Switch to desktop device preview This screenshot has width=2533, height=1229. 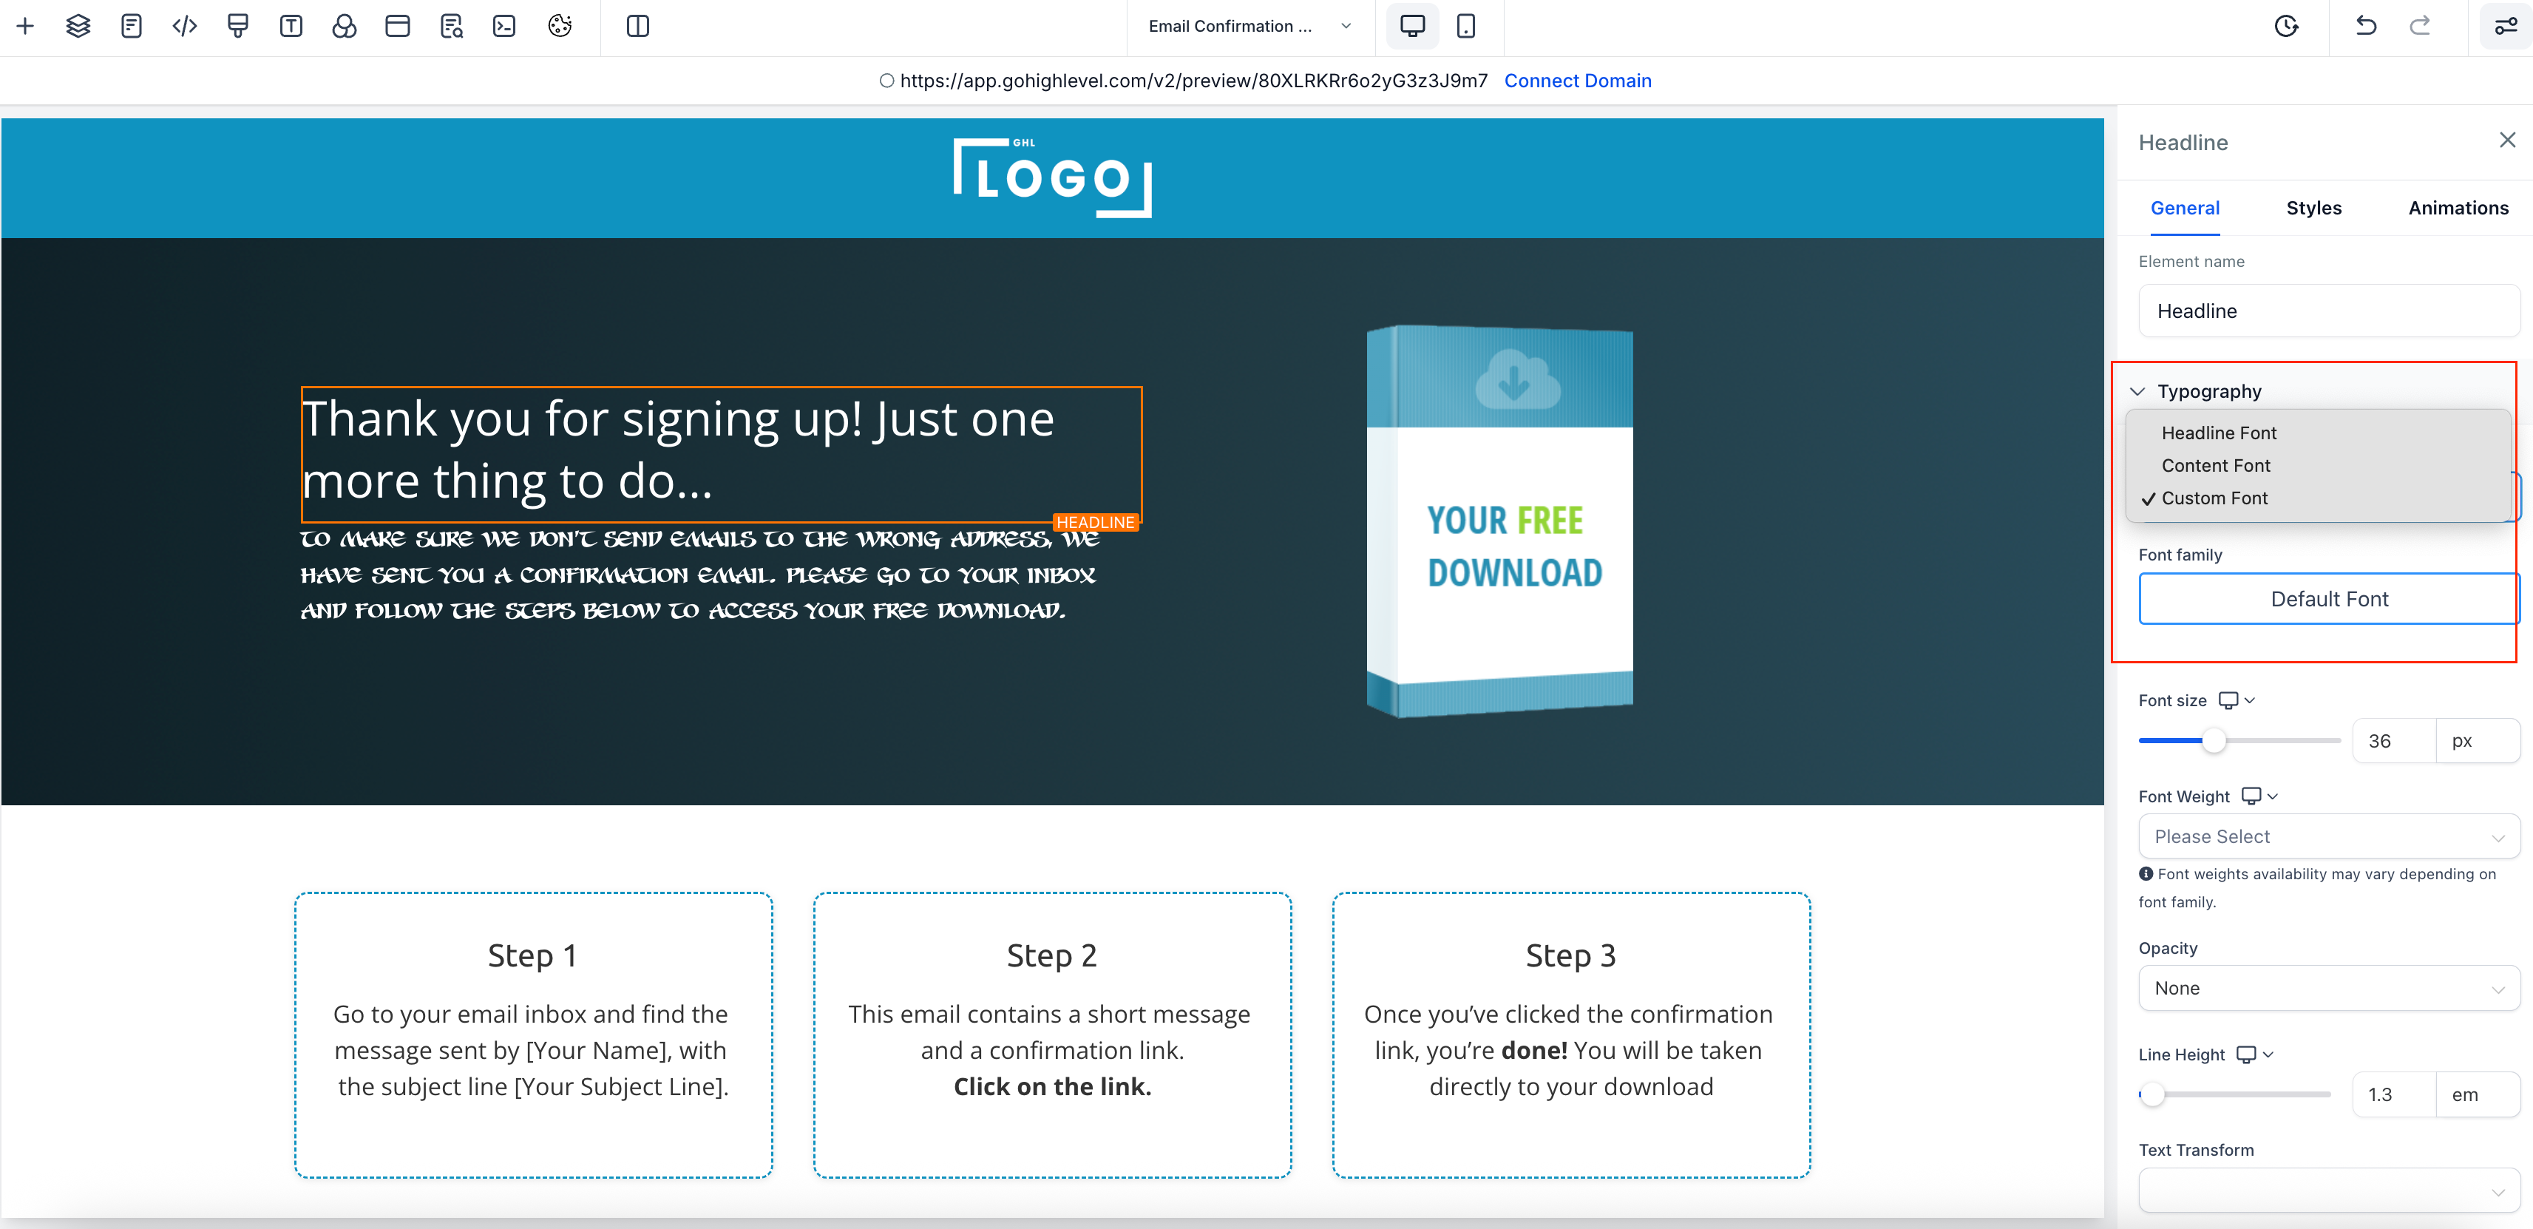1412,27
